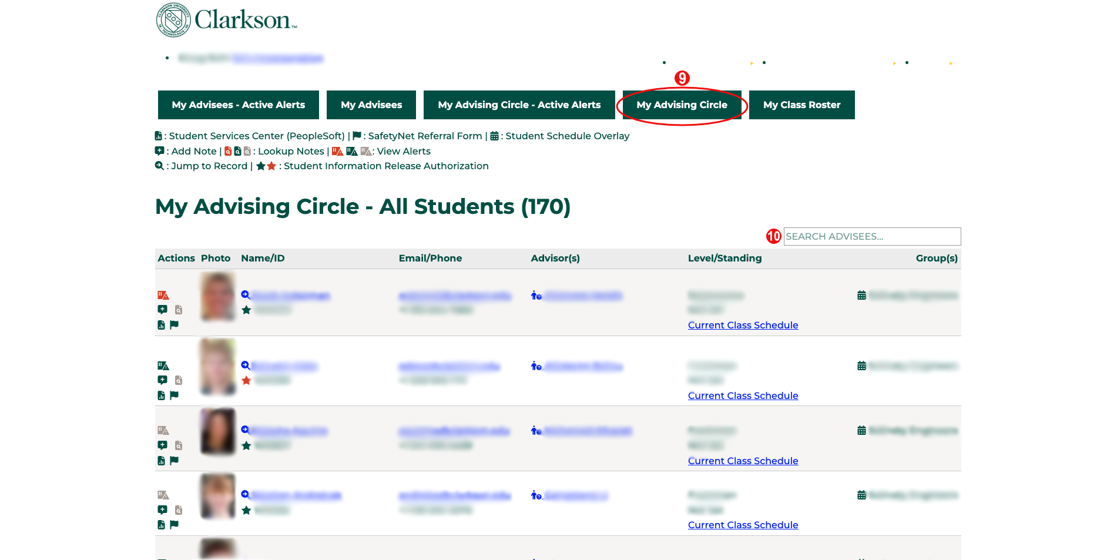This screenshot has width=1117, height=560.
Task: Click the third student's photo thumbnail
Action: [217, 431]
